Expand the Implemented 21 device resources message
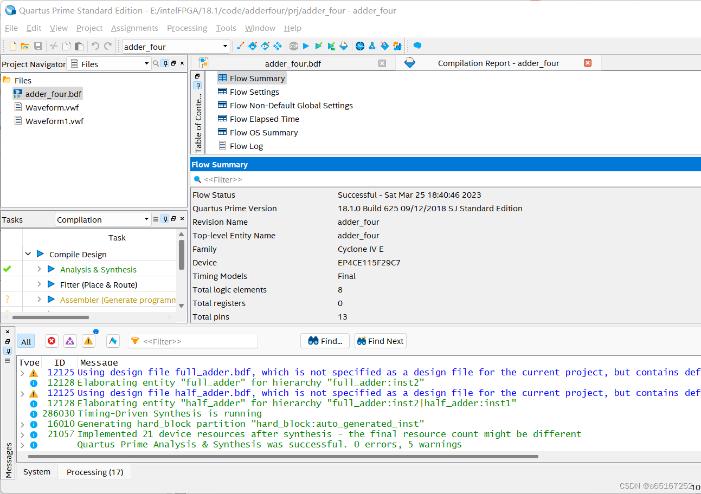The height and width of the screenshot is (494, 701). (x=22, y=434)
